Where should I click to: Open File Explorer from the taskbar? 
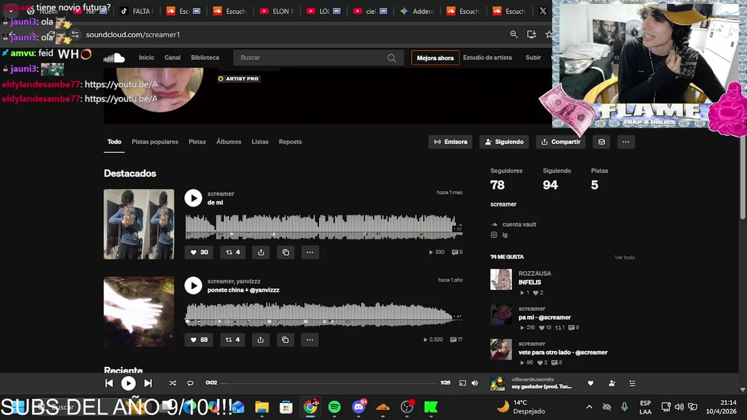[261, 407]
